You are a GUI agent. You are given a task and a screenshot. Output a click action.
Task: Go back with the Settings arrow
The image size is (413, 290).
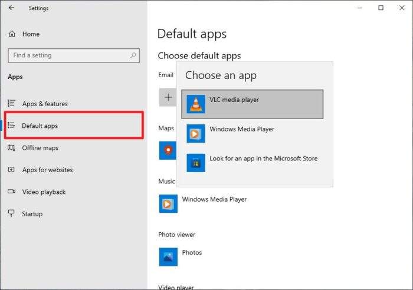tap(11, 8)
